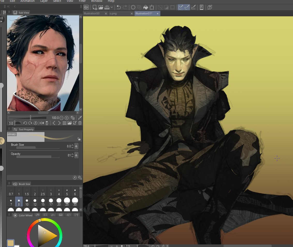Screen dimensions: 293x247
Task: Save the current illustration
Action: pos(107,7)
